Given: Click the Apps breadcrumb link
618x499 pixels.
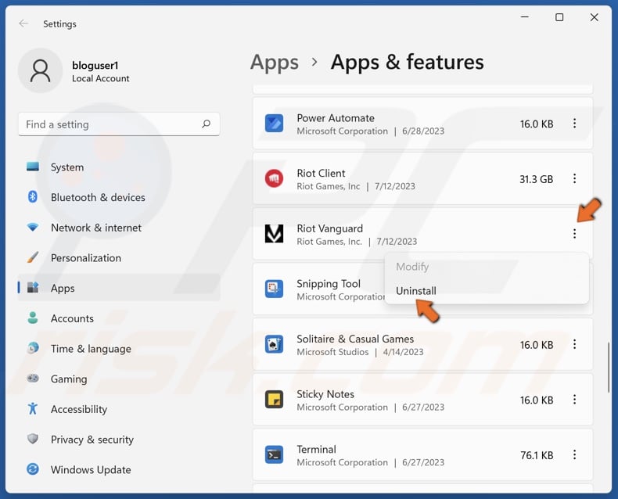Looking at the screenshot, I should click(275, 63).
